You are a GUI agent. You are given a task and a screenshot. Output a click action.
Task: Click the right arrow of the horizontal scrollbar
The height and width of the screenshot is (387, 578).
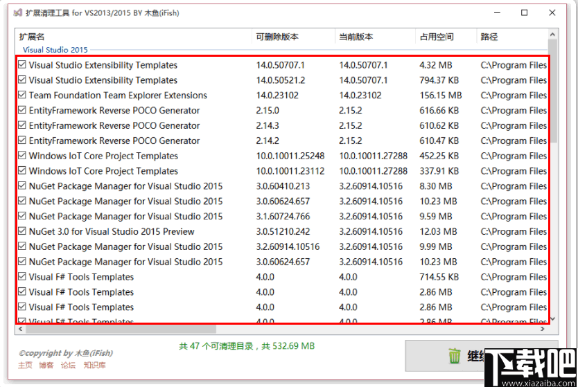(542, 329)
